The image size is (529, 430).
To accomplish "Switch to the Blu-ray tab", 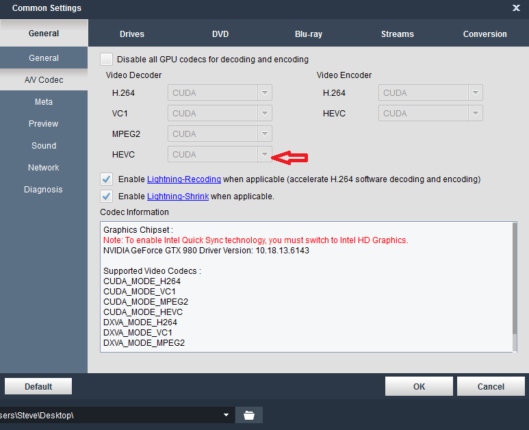I will 309,34.
